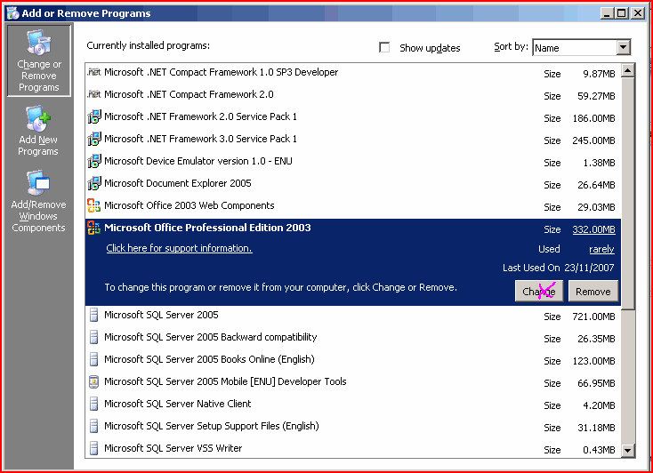Enable the Show updates checkbox
The image size is (653, 473).
point(384,48)
